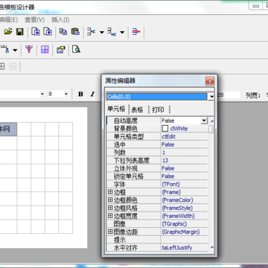Click property list scrollbar up arrow
Viewport: 268px width, 268px height.
[211, 121]
